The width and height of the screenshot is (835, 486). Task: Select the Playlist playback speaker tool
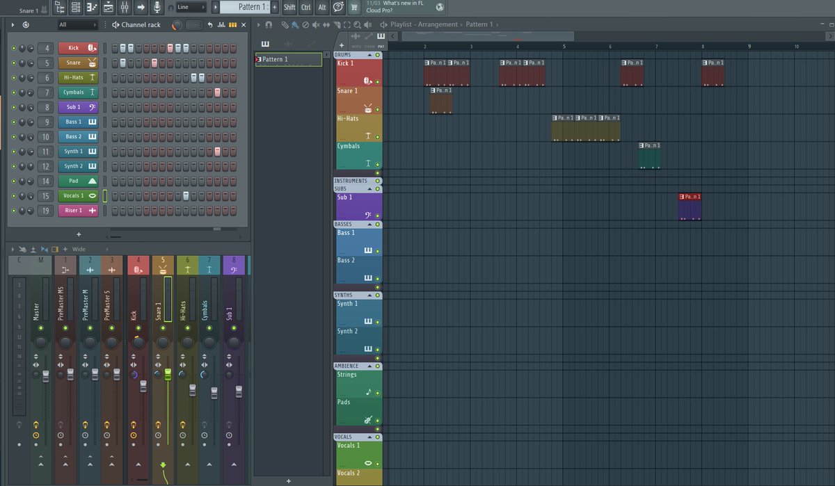367,25
